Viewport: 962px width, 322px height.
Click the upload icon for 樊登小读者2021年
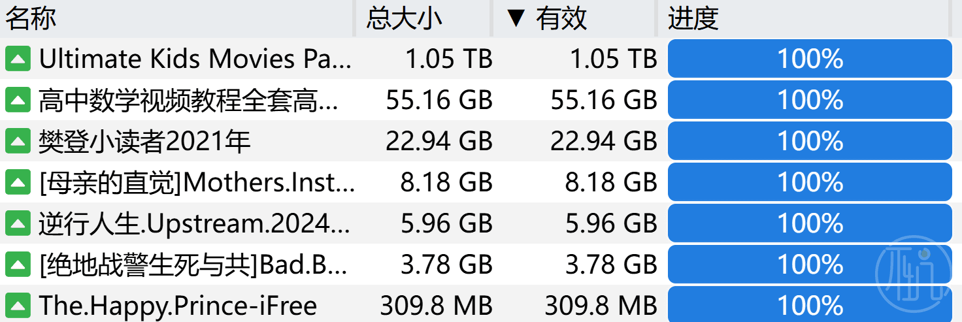(18, 141)
